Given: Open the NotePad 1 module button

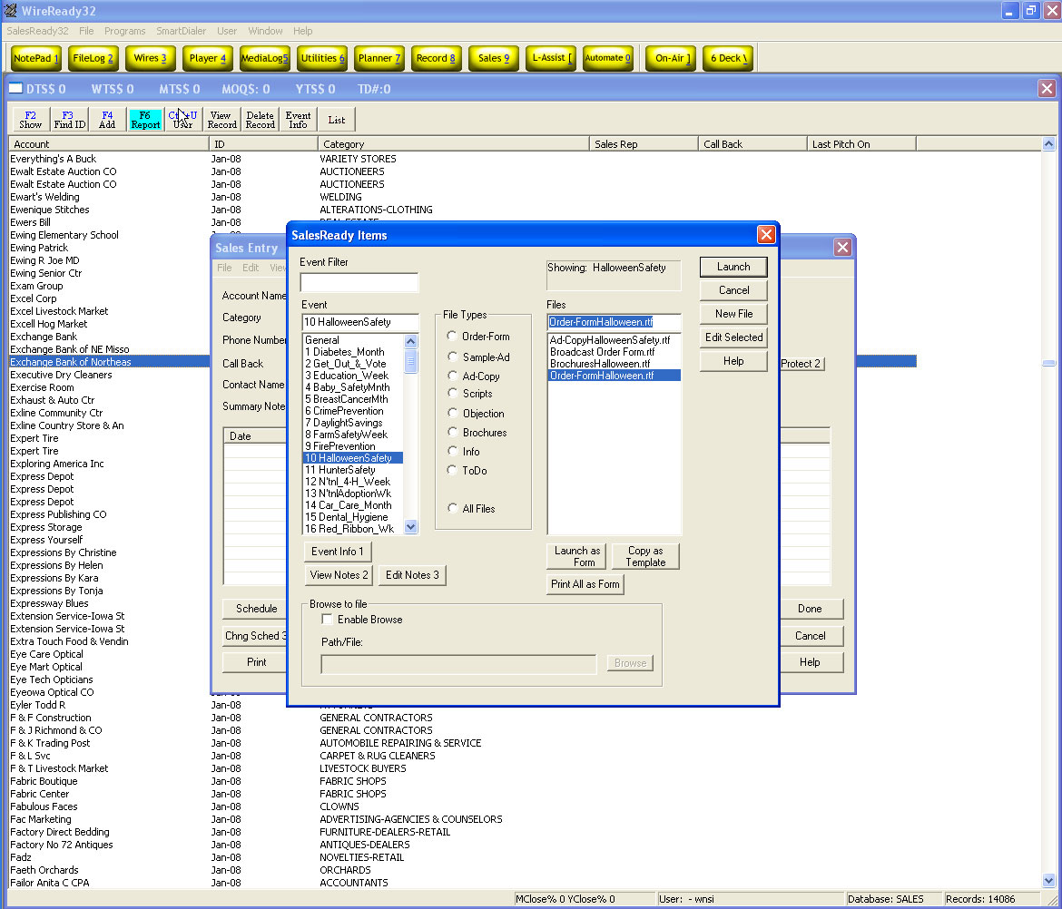Looking at the screenshot, I should (36, 58).
